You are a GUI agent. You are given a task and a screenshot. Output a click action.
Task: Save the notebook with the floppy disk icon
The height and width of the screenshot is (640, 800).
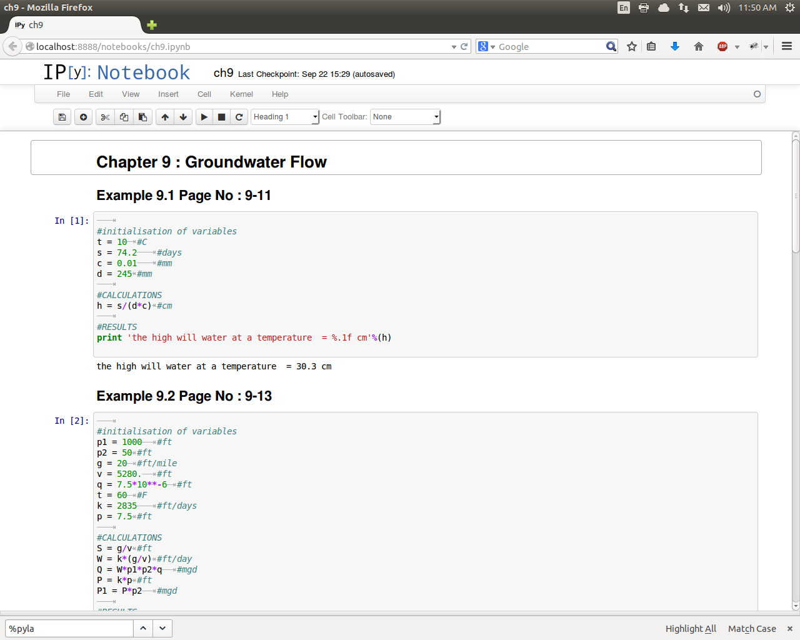pos(62,117)
